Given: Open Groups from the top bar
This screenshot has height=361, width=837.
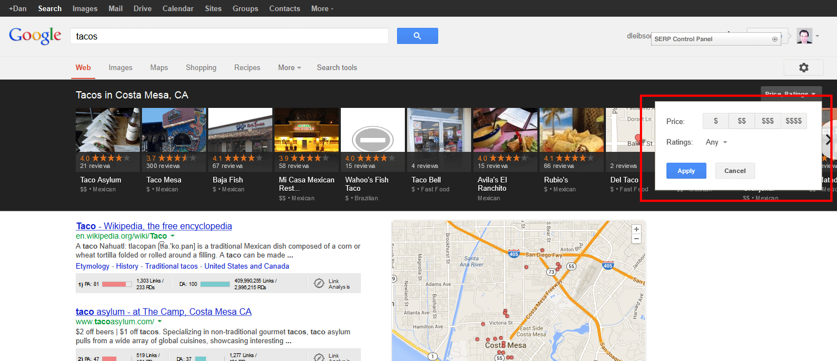Looking at the screenshot, I should pos(246,8).
